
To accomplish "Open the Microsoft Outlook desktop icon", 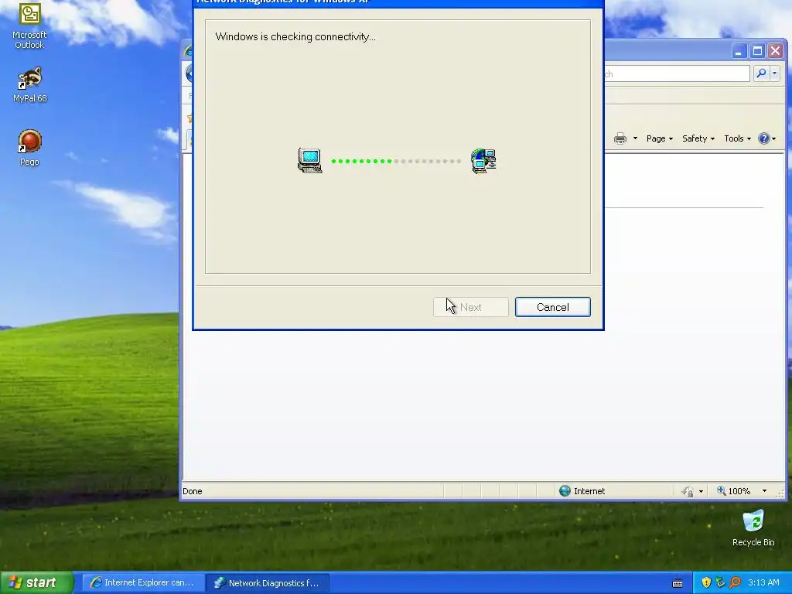I will coord(29,26).
